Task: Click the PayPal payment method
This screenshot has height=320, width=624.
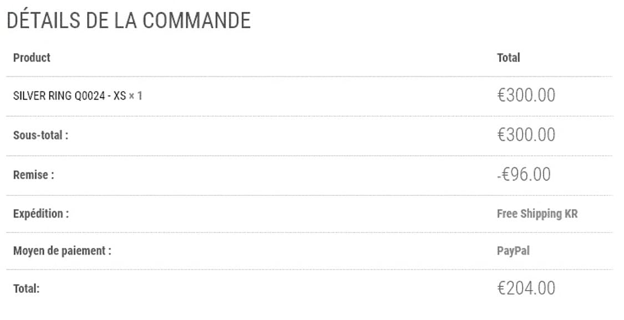Action: pos(513,251)
